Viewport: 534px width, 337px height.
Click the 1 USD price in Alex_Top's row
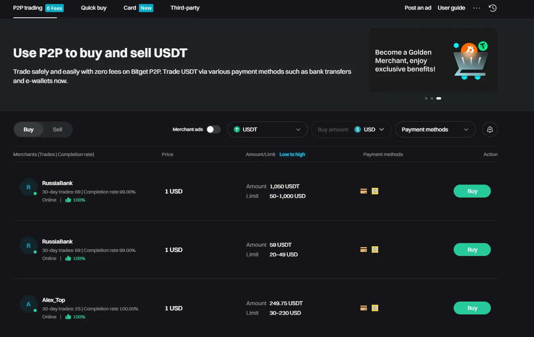coord(174,308)
